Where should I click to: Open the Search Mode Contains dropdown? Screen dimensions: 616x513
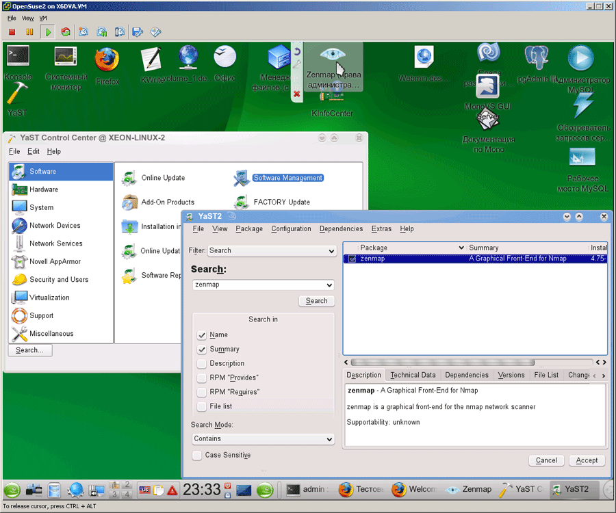[264, 439]
